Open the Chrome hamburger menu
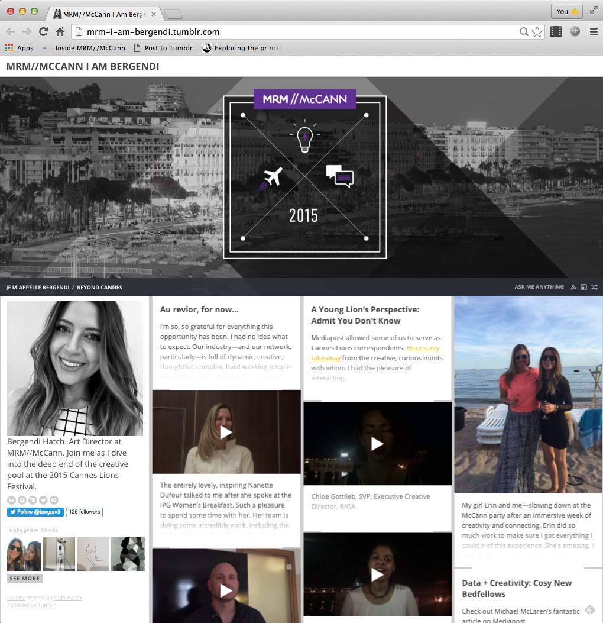The image size is (603, 623). pos(594,32)
